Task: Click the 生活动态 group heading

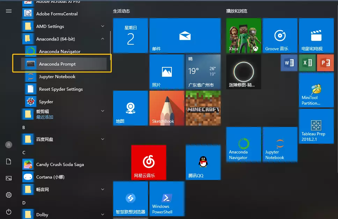Action: tap(122, 11)
